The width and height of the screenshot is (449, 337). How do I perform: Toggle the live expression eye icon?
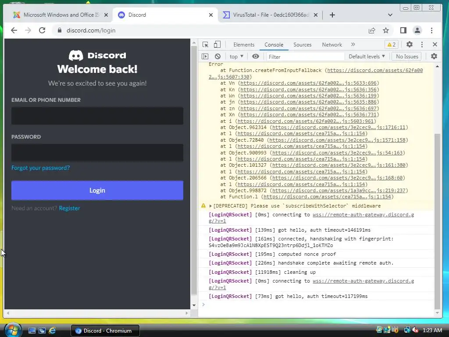pos(256,57)
